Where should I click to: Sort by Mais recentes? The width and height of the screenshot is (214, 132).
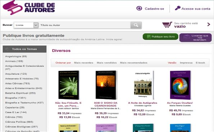pyautogui.click(x=83, y=63)
